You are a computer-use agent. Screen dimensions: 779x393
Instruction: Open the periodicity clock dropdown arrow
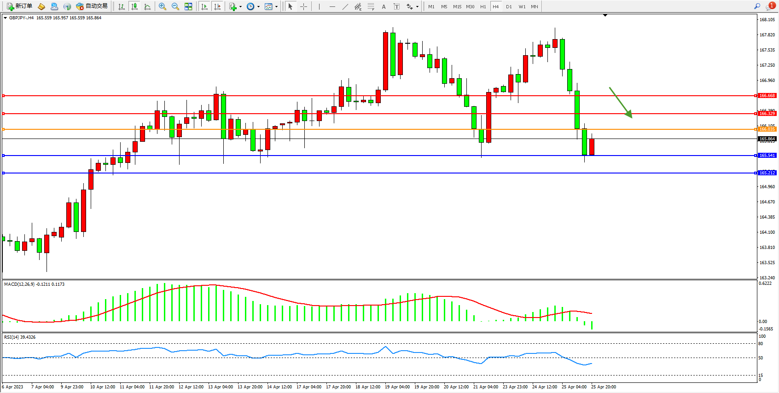(x=258, y=6)
